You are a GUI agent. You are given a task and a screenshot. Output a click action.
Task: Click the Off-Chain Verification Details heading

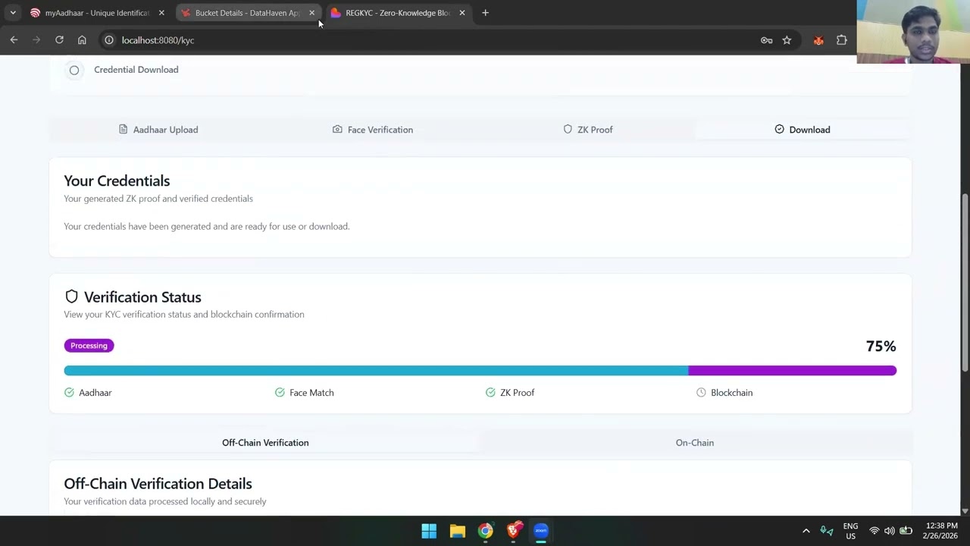coord(158,484)
